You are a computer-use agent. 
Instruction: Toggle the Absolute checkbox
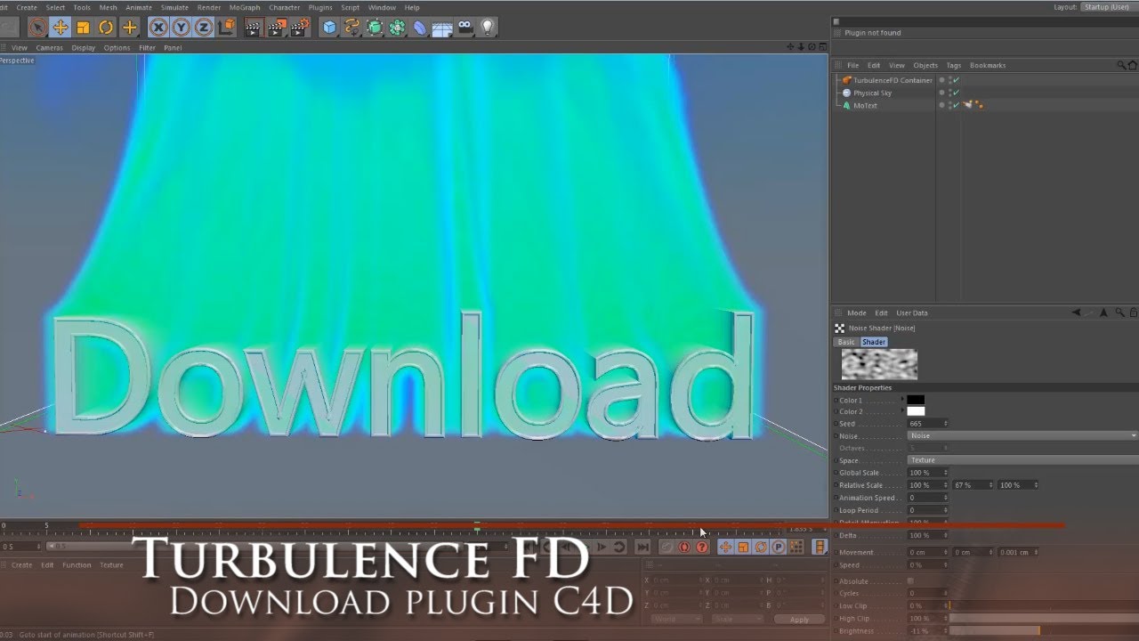[910, 581]
